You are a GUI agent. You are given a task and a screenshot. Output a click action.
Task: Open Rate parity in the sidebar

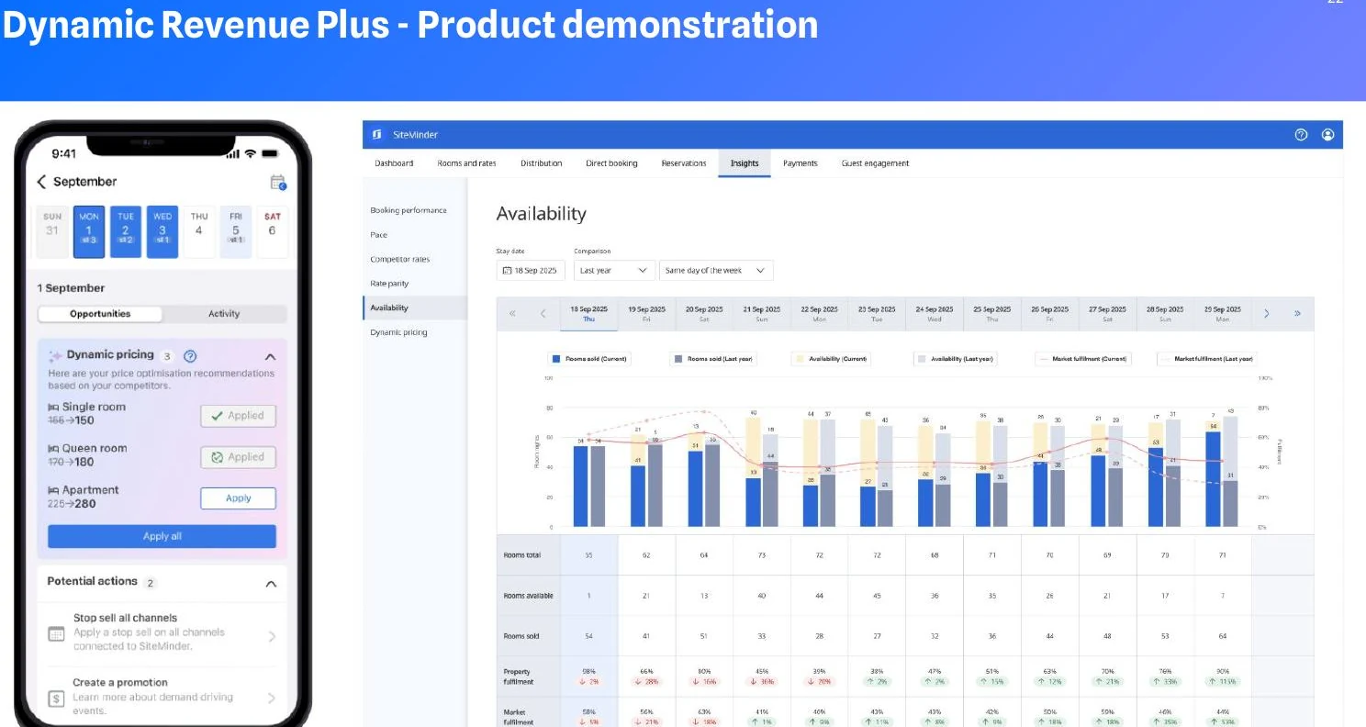[x=389, y=284]
